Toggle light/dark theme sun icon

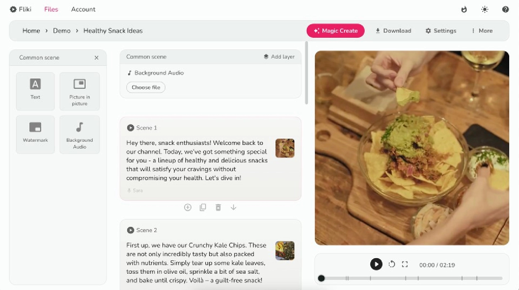coord(484,10)
